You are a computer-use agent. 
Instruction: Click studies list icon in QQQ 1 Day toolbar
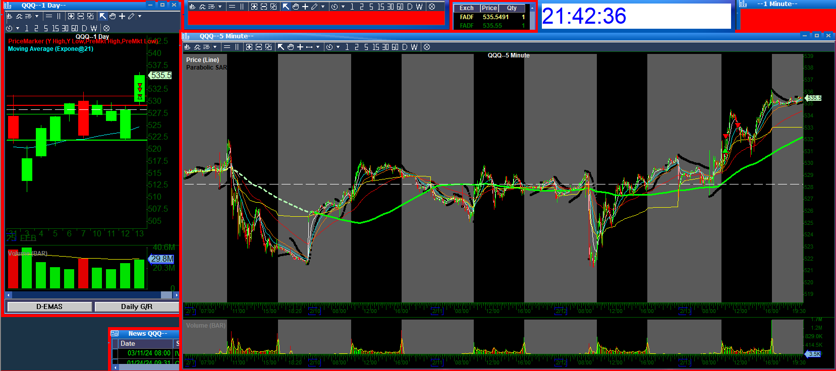pyautogui.click(x=28, y=16)
